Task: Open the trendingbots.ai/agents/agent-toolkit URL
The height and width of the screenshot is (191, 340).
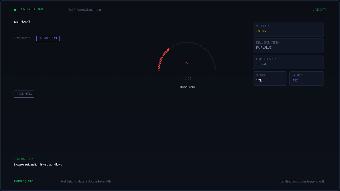Action: [303, 182]
